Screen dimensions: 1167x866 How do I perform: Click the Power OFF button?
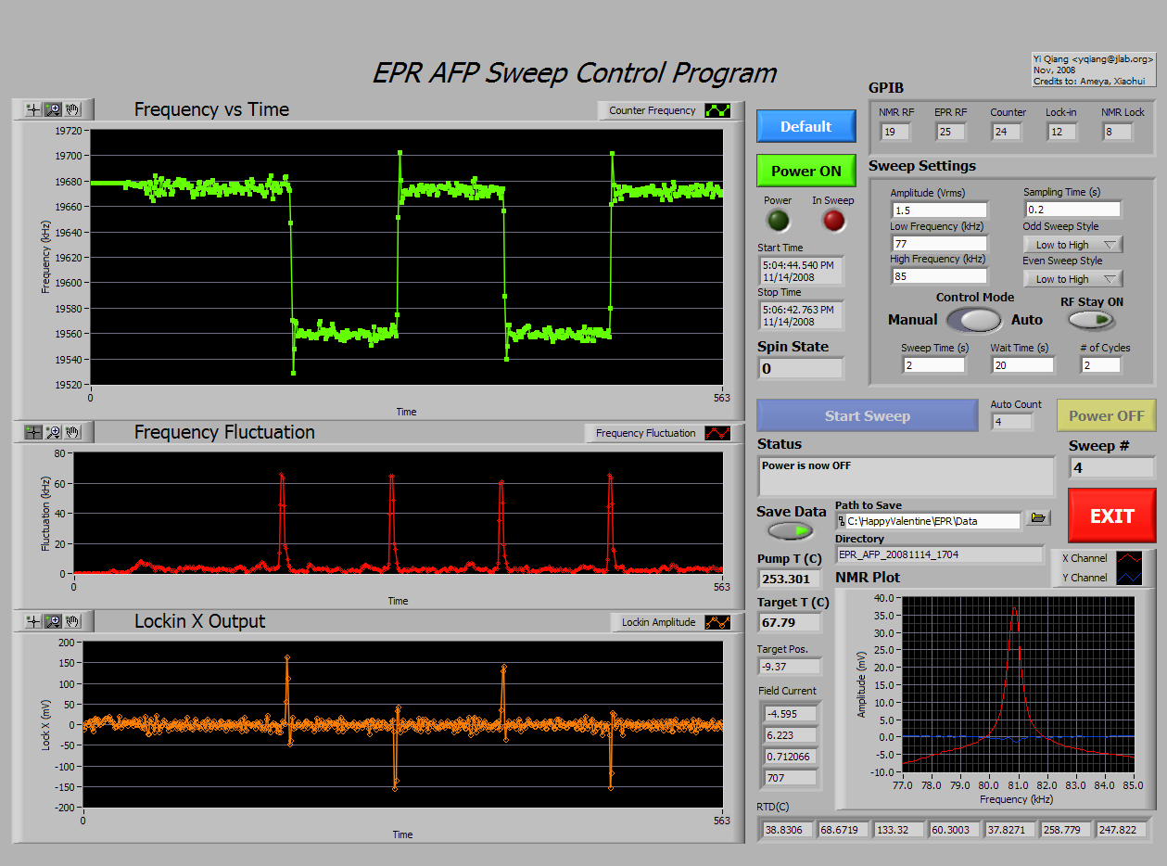point(1107,415)
